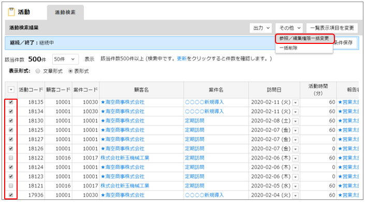365x202 pixels.
Task: Uncheck the row 18127 checkbox
Action: 11,139
